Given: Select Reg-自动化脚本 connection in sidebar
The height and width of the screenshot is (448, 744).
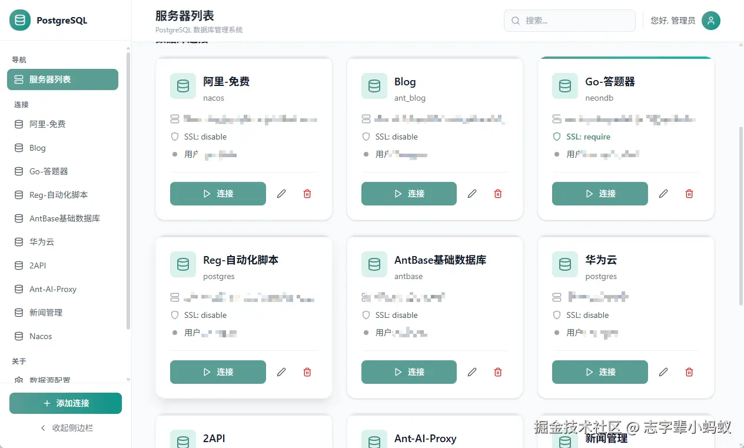Looking at the screenshot, I should pos(62,195).
